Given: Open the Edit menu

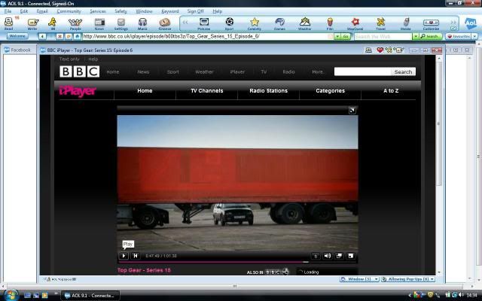Looking at the screenshot, I should [x=23, y=11].
